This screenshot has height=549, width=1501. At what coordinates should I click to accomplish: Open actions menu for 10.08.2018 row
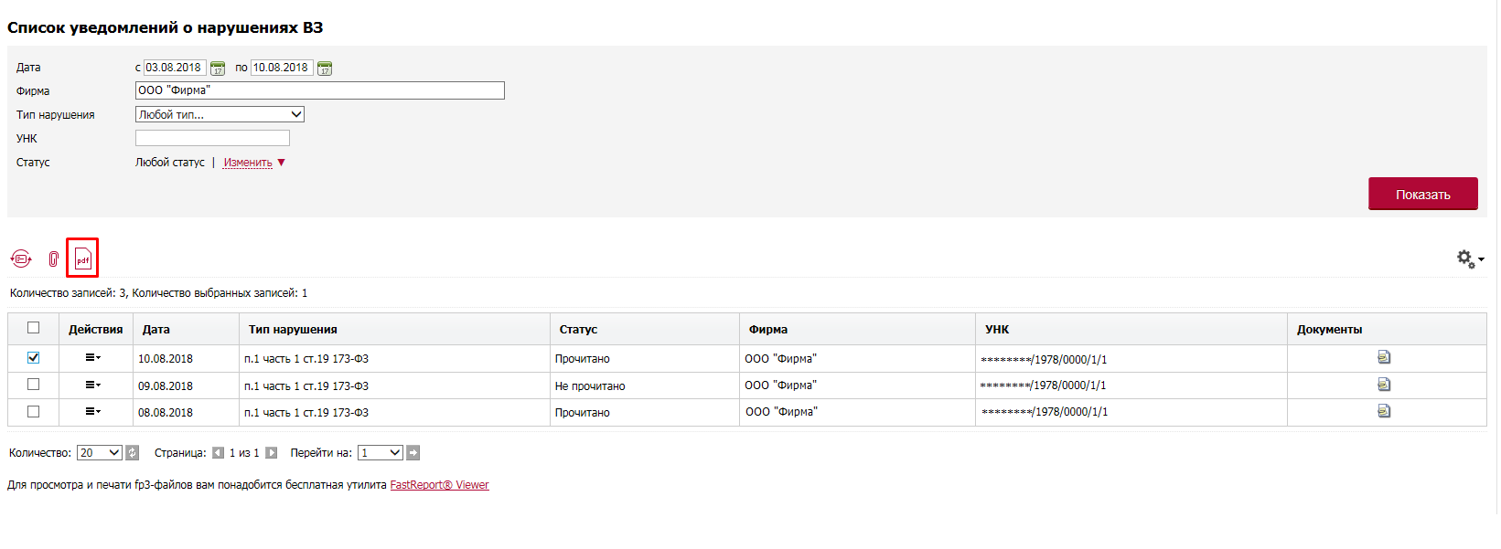[93, 358]
